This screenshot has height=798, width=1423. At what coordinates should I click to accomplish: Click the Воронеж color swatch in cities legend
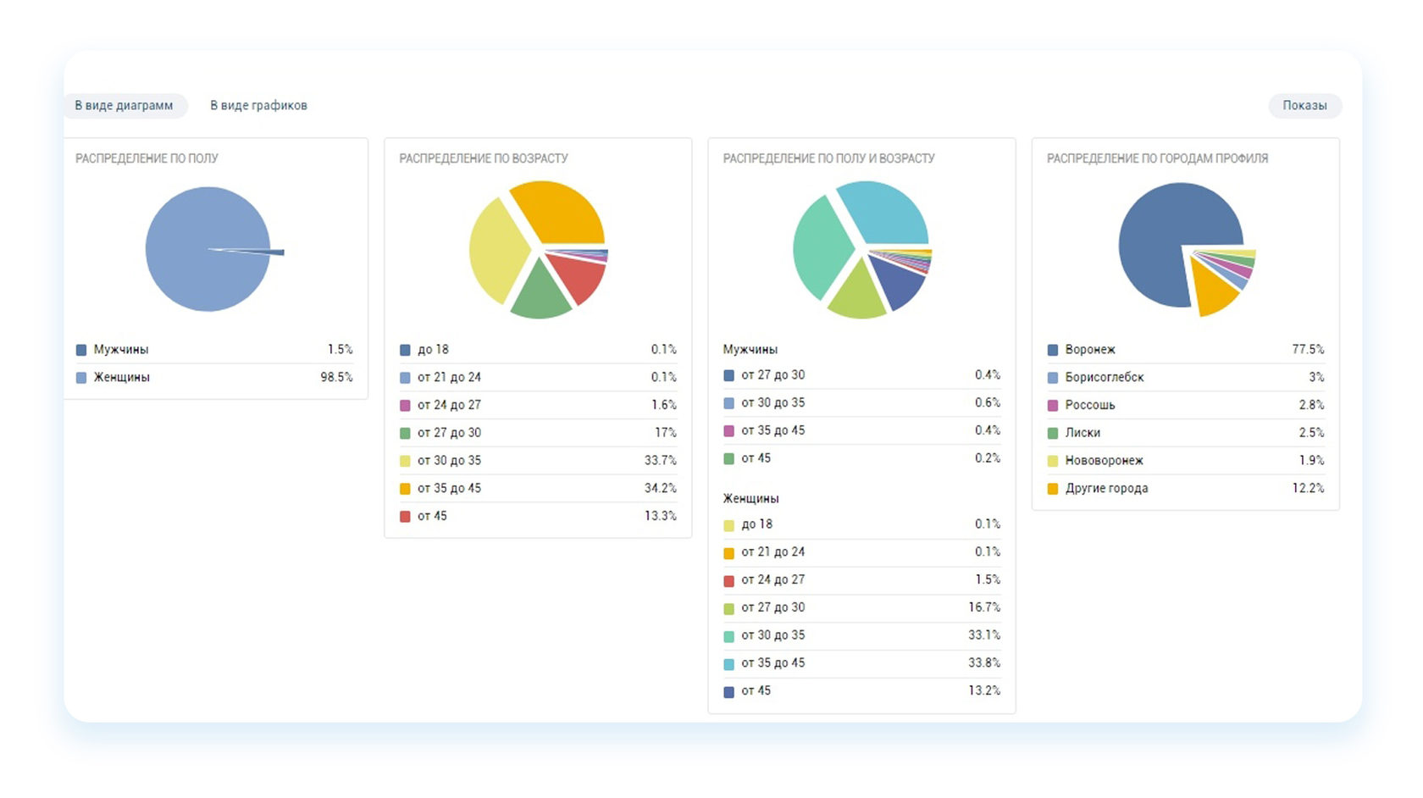pyautogui.click(x=1053, y=350)
